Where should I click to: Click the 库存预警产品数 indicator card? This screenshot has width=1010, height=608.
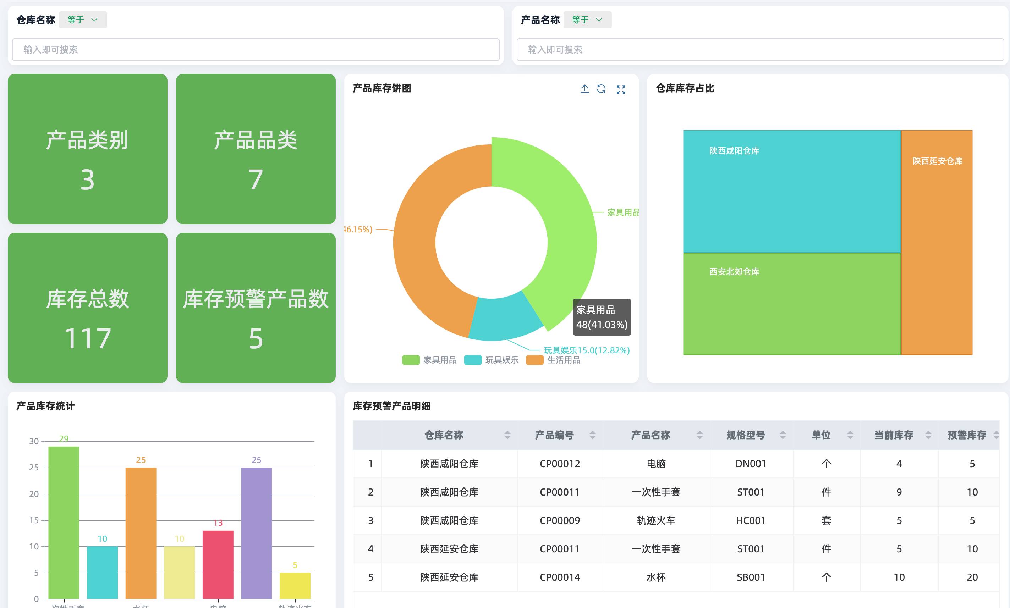coord(256,308)
